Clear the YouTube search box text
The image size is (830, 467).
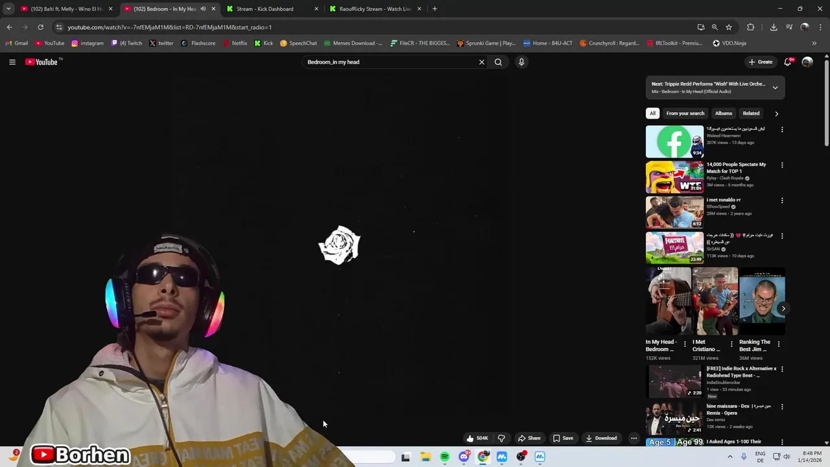(x=482, y=62)
